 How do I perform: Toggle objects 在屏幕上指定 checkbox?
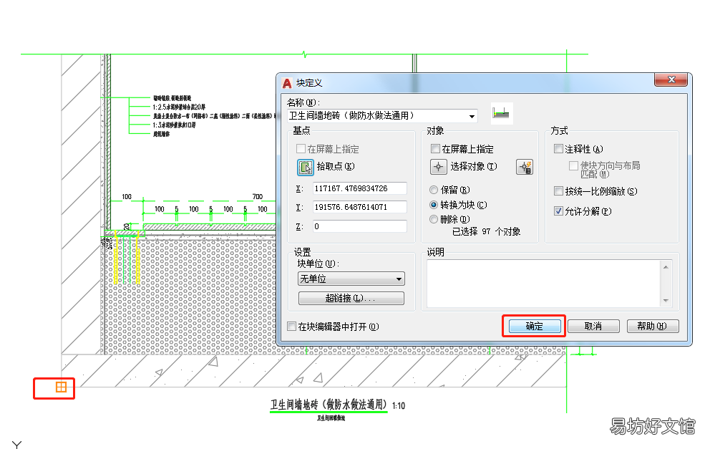point(435,149)
